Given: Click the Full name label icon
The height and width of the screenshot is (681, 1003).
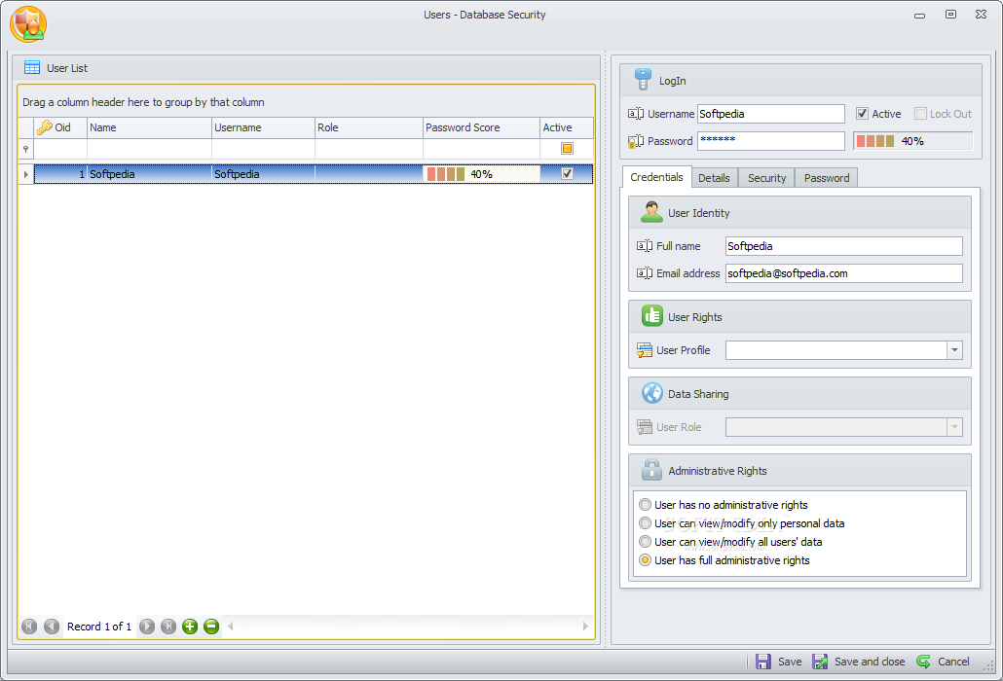Looking at the screenshot, I should [644, 246].
